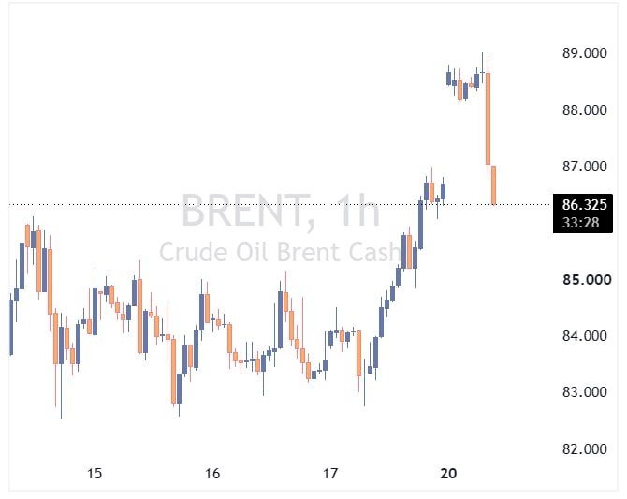This screenshot has height=499, width=627.
Task: Click the 86.325 current price label
Action: click(584, 205)
